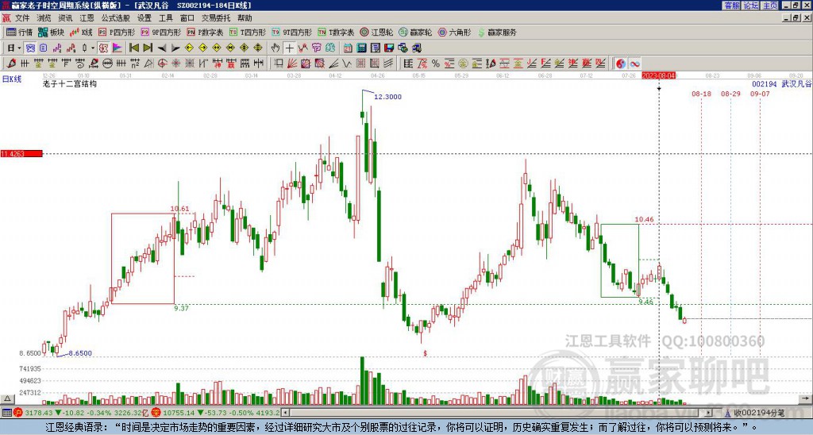Select the hand pan tool
The image size is (813, 435).
point(275,48)
